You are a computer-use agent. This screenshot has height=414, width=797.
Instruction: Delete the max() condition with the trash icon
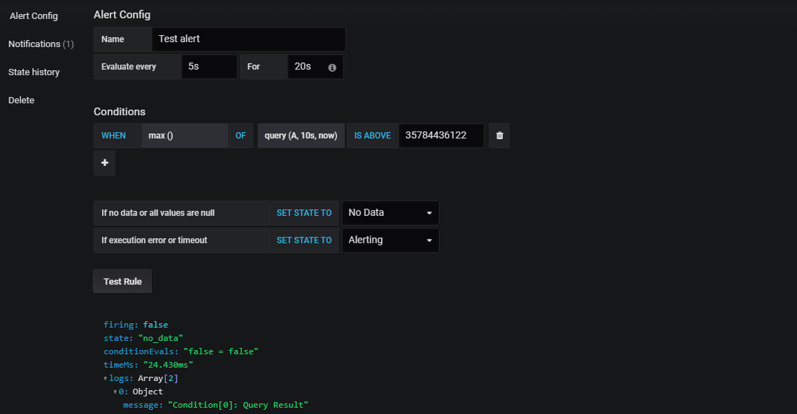[499, 136]
